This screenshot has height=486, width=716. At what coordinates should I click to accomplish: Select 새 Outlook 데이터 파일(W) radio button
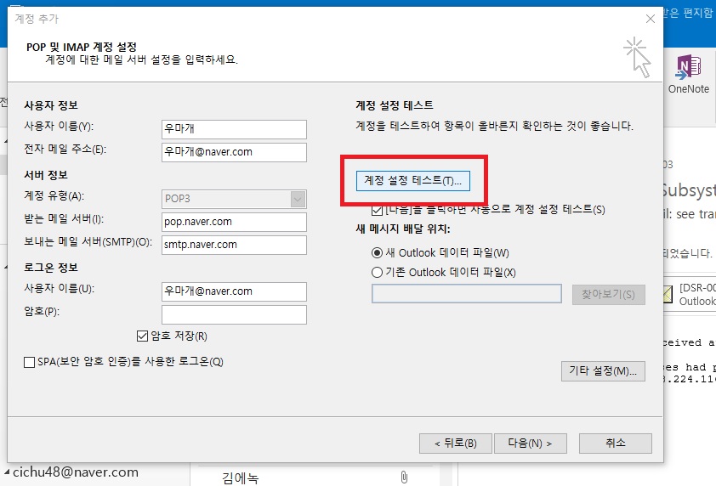coord(378,253)
